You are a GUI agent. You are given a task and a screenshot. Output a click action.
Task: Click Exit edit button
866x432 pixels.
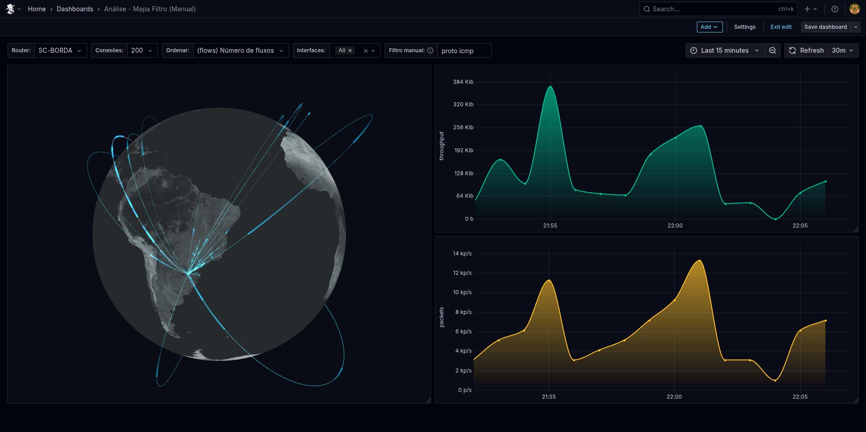pyautogui.click(x=781, y=27)
